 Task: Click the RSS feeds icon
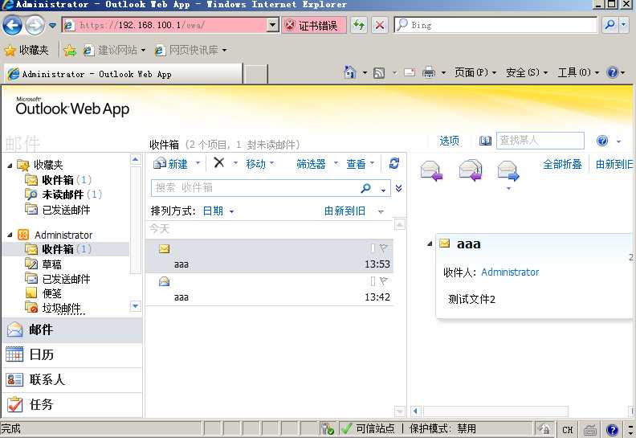(379, 73)
